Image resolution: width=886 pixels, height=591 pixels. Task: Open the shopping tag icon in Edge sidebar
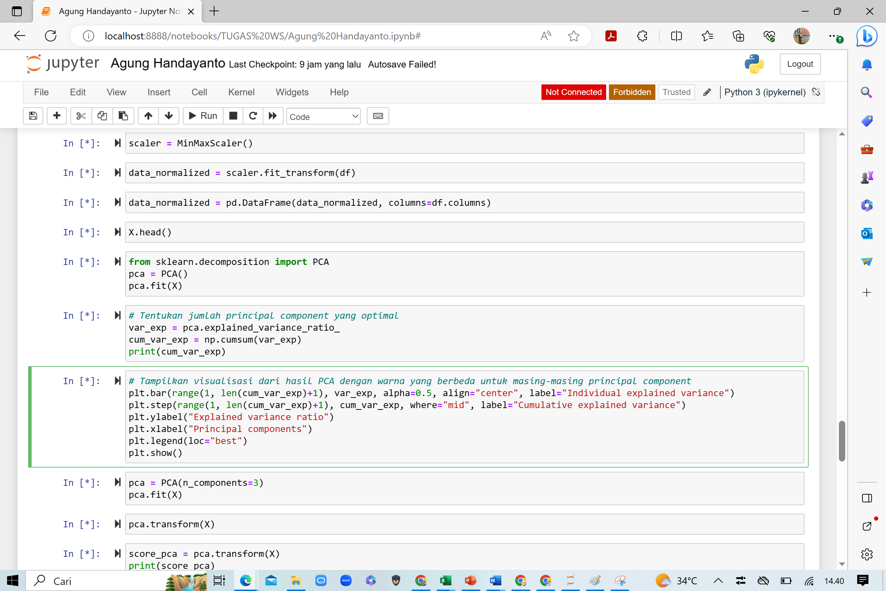(866, 121)
